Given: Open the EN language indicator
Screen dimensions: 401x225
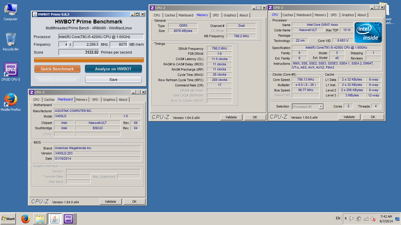Looking at the screenshot, I should click(338, 218).
